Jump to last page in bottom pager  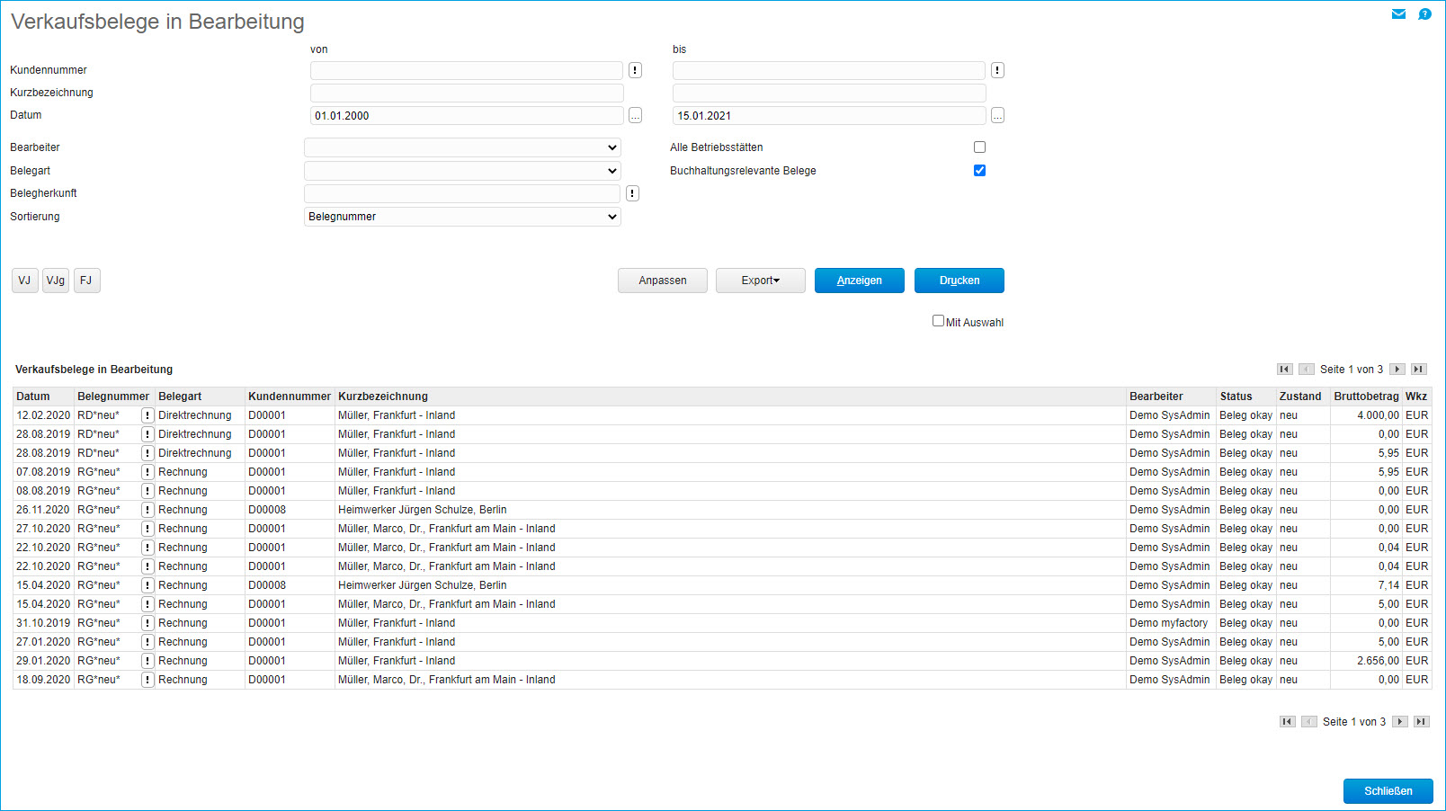(x=1421, y=722)
